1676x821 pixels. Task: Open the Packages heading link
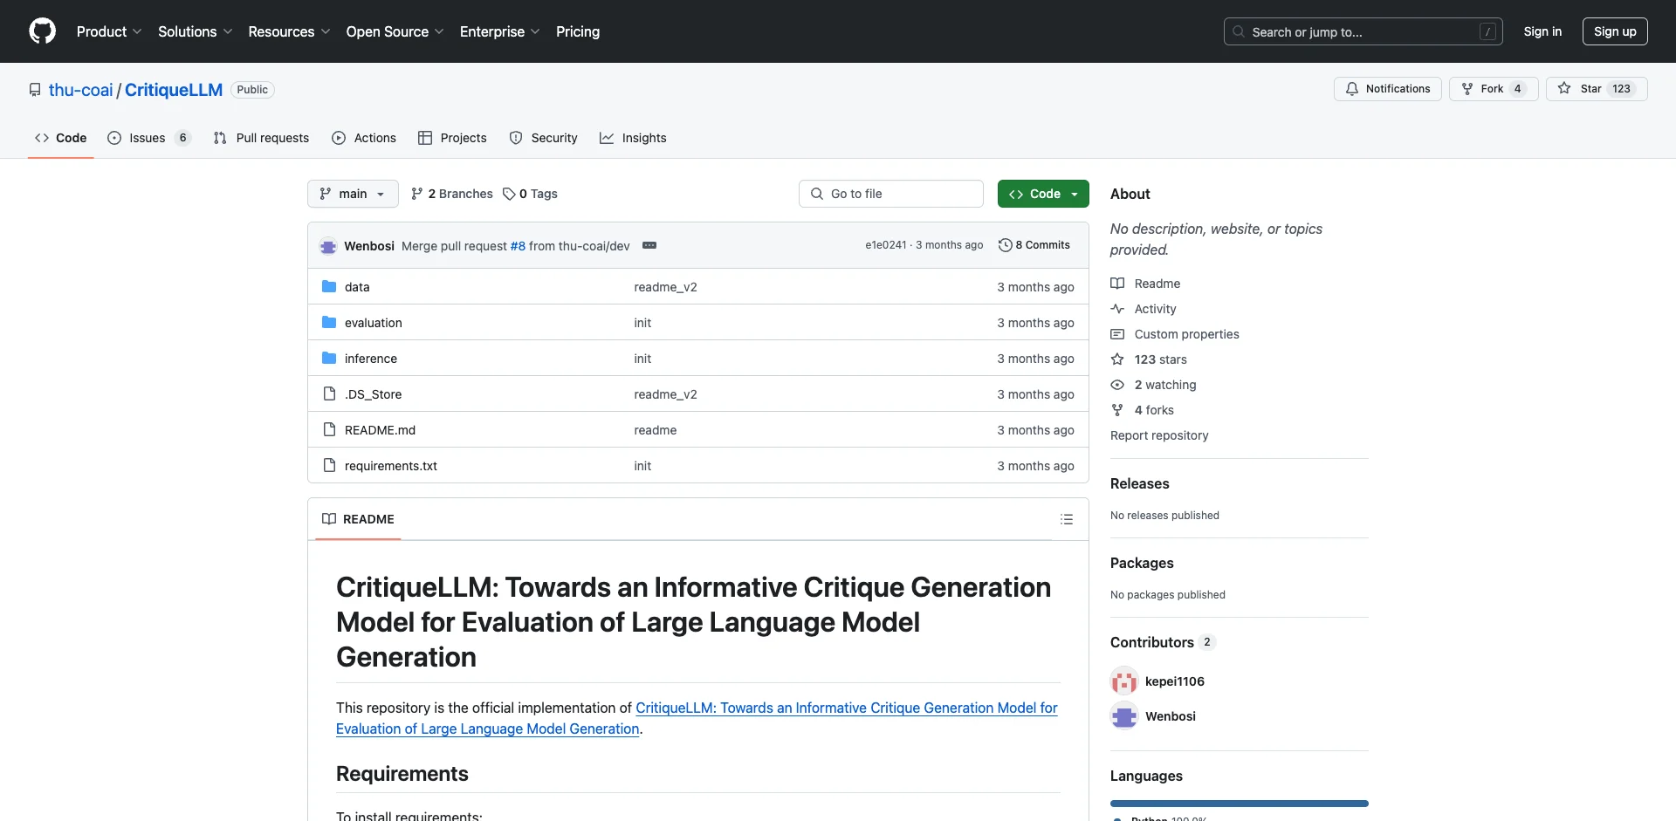1142,563
